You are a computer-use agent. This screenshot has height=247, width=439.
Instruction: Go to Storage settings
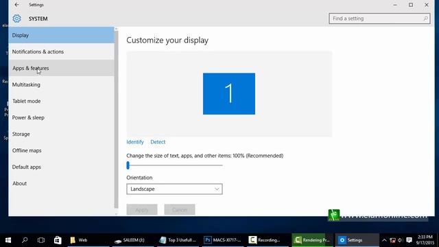[x=61, y=134]
